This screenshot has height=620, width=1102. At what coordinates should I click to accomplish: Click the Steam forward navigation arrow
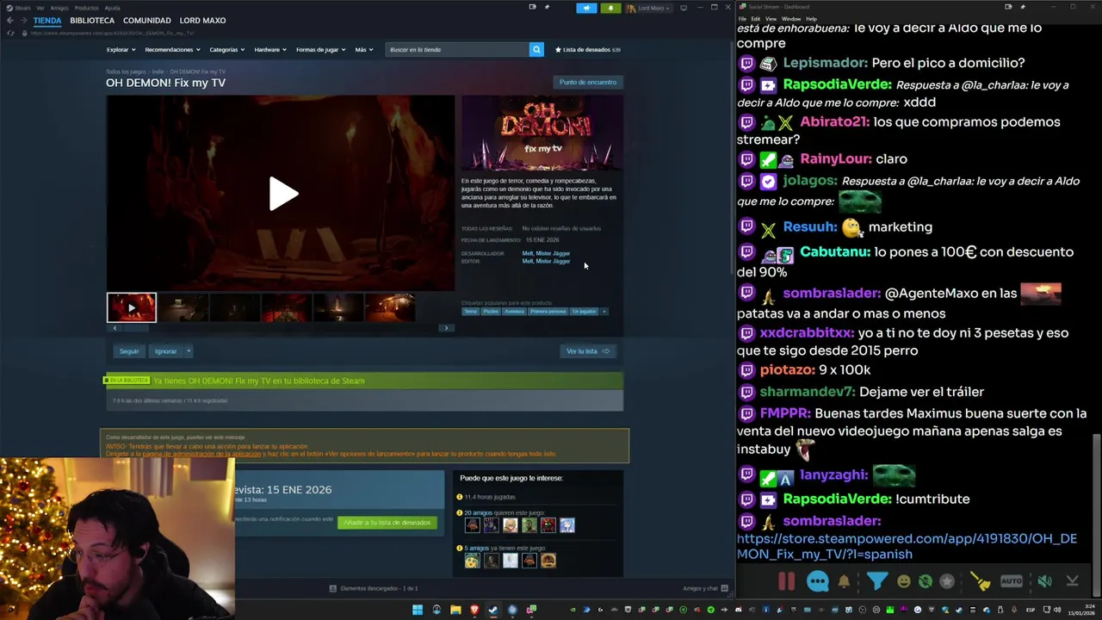[x=23, y=21]
